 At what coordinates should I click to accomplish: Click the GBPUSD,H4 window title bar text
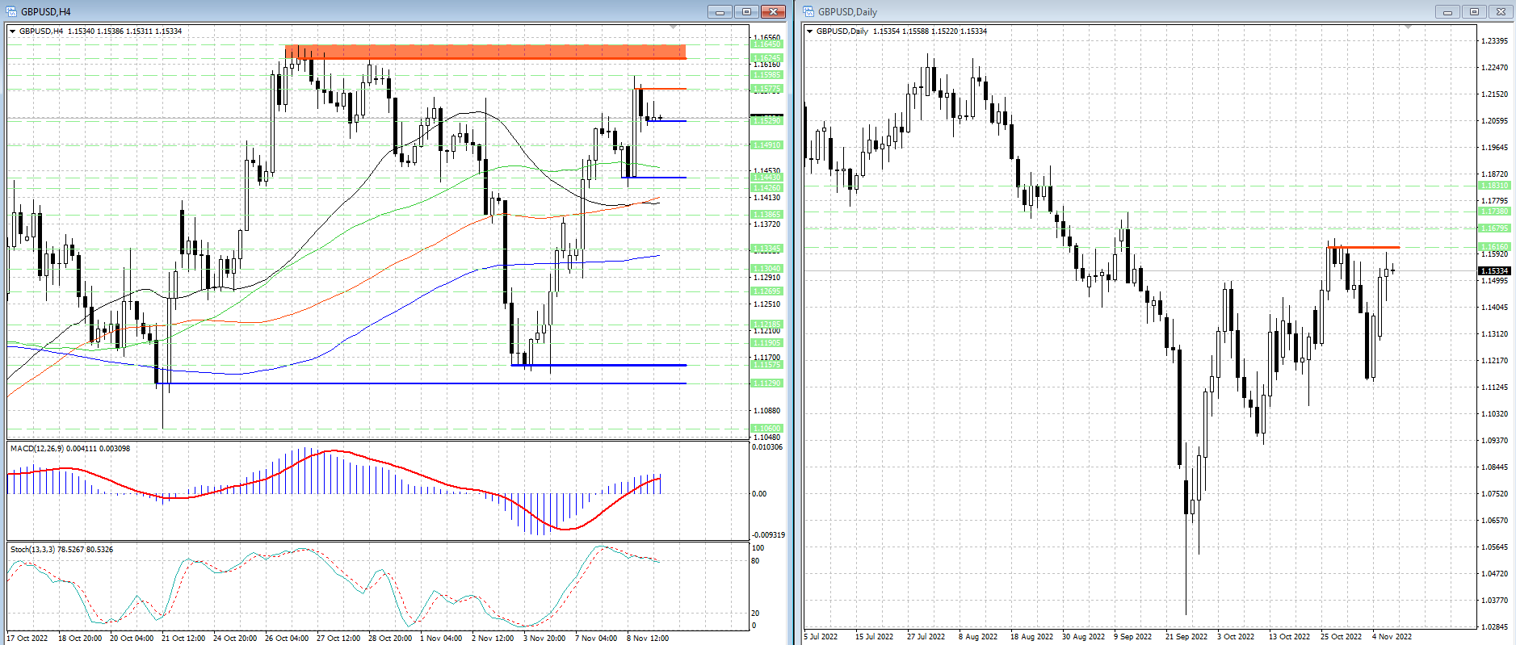46,11
